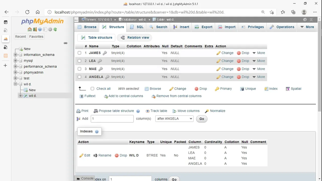Expand performance_schema database node
The width and height of the screenshot is (322, 181).
pos(16,67)
